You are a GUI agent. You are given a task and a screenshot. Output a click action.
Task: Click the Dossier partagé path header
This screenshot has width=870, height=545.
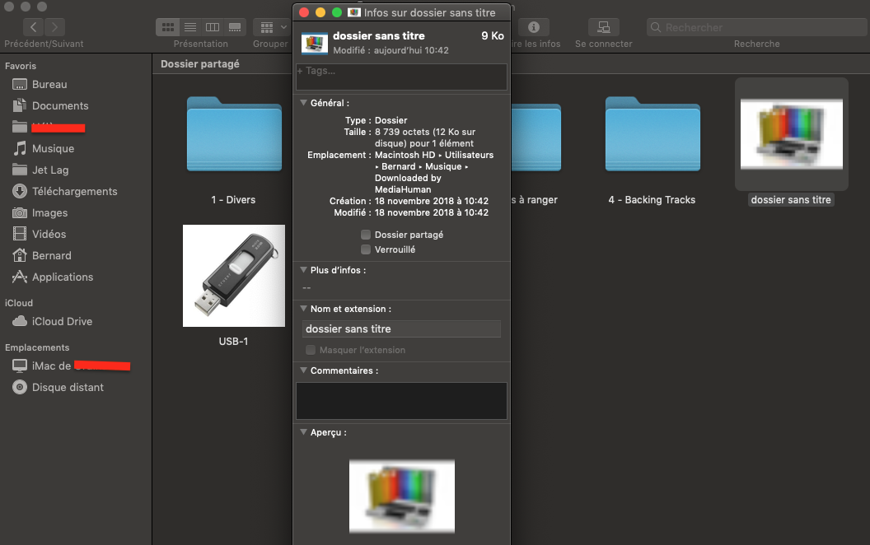(200, 63)
